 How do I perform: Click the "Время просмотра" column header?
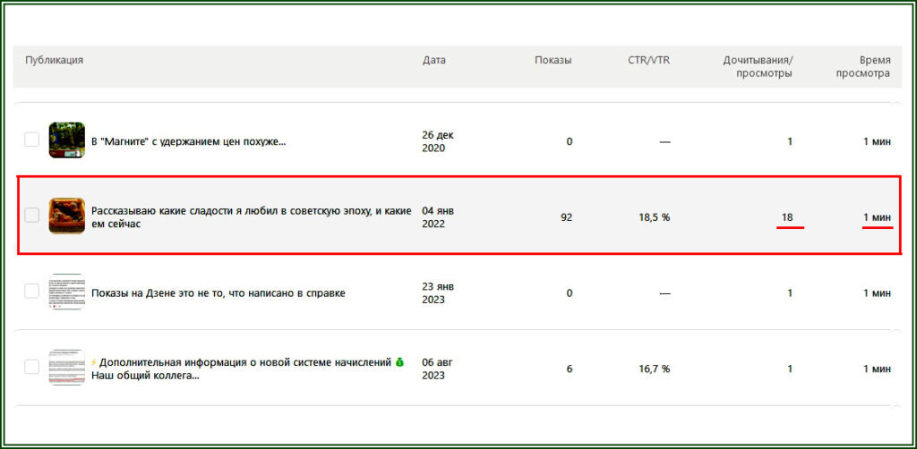(x=863, y=67)
